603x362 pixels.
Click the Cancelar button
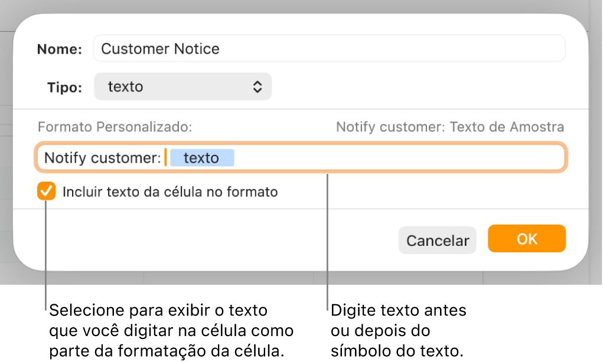(x=437, y=241)
